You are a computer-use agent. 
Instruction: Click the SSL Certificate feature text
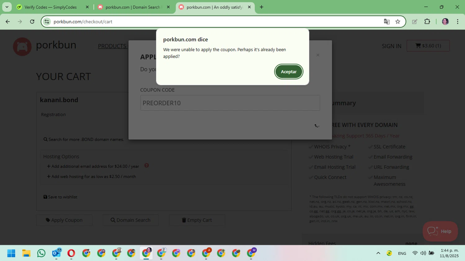[389, 147]
